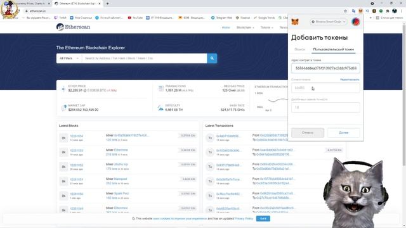Click the page vertical scrollbar
Viewport: 406px width, 228px height.
[x=404, y=96]
